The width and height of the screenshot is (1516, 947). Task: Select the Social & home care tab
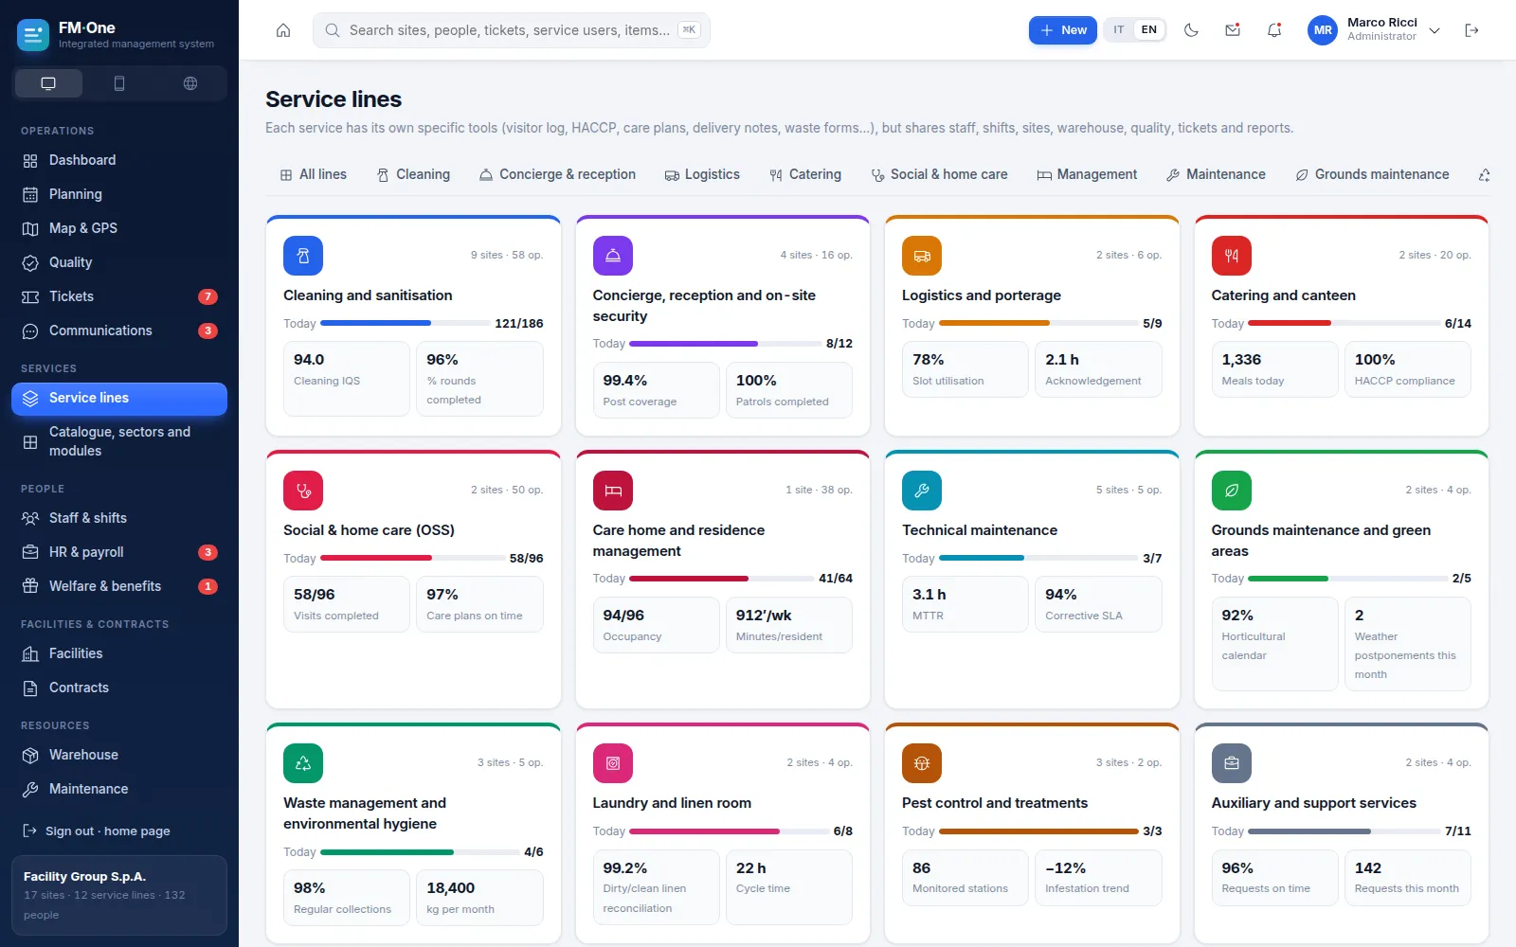[939, 174]
